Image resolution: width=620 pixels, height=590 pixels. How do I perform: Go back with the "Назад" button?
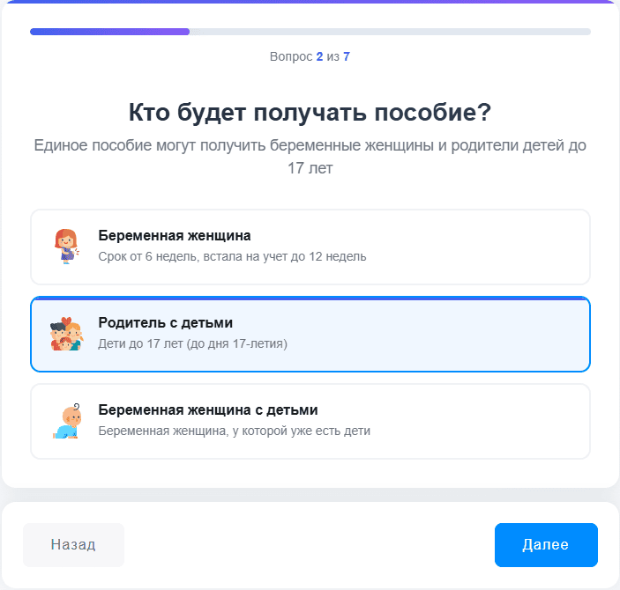(73, 545)
